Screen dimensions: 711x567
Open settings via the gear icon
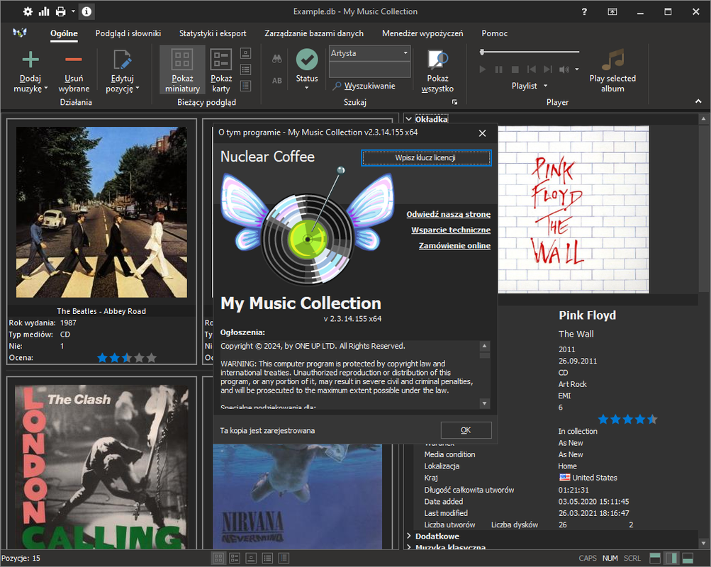click(28, 12)
